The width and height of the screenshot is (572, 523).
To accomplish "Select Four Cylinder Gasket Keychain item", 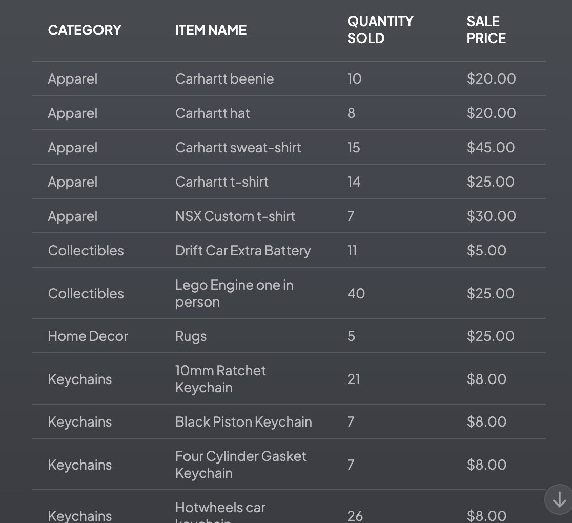I will pos(241,465).
